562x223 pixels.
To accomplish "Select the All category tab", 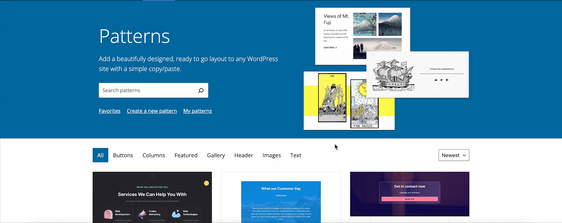I will [100, 155].
